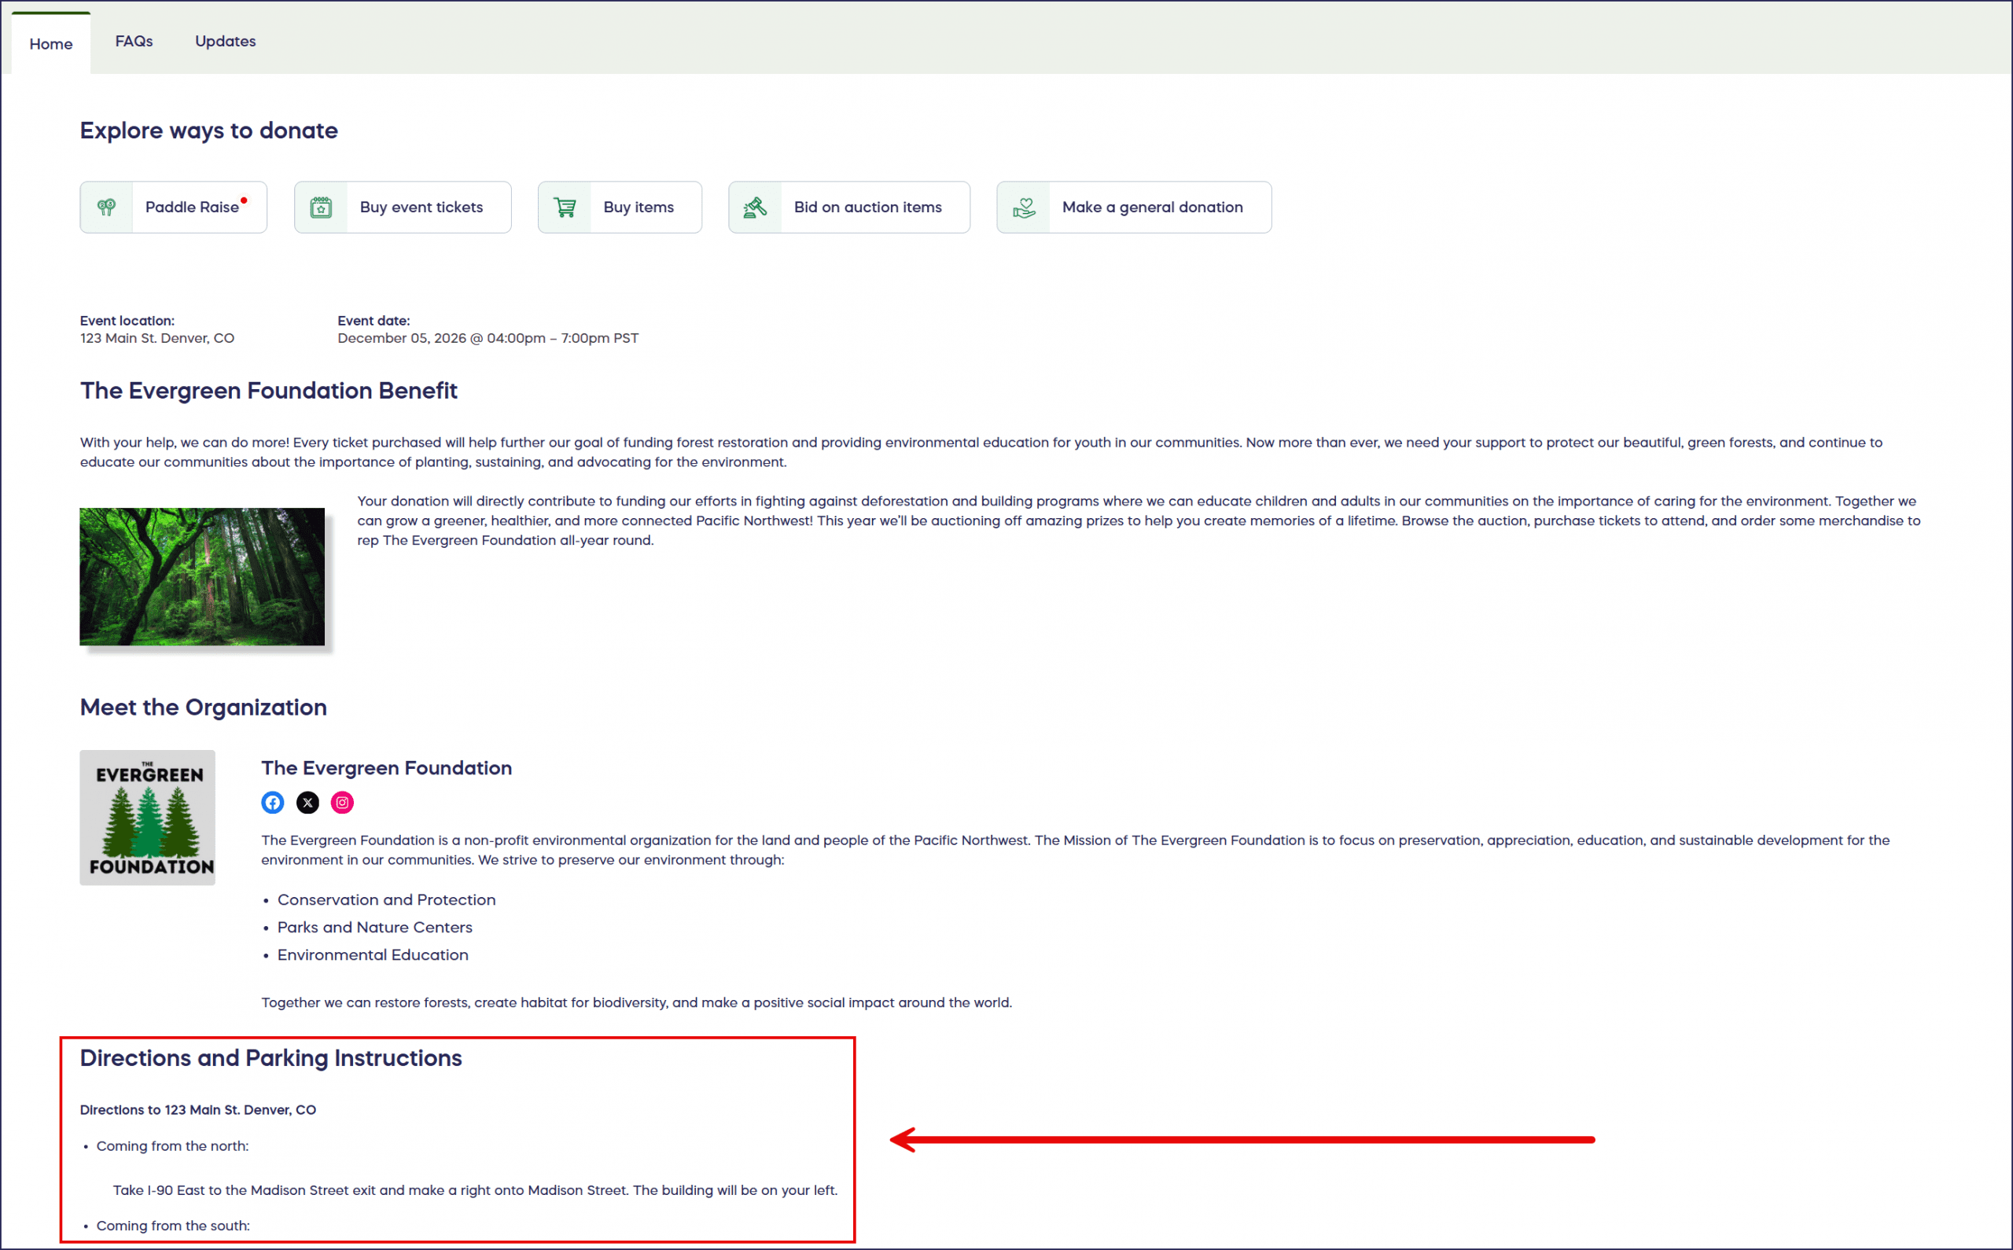
Task: Open the foundation's Facebook page icon
Action: click(x=273, y=802)
